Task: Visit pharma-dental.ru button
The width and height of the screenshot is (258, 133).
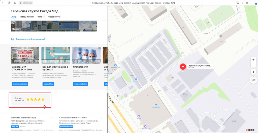Action: pos(66,127)
